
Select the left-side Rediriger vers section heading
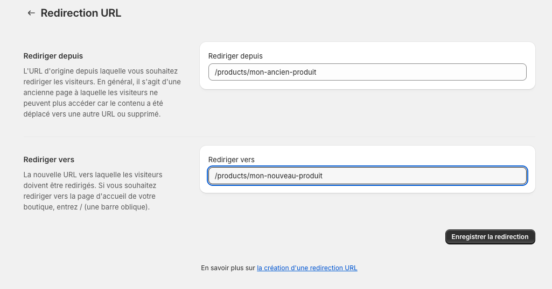(x=49, y=160)
